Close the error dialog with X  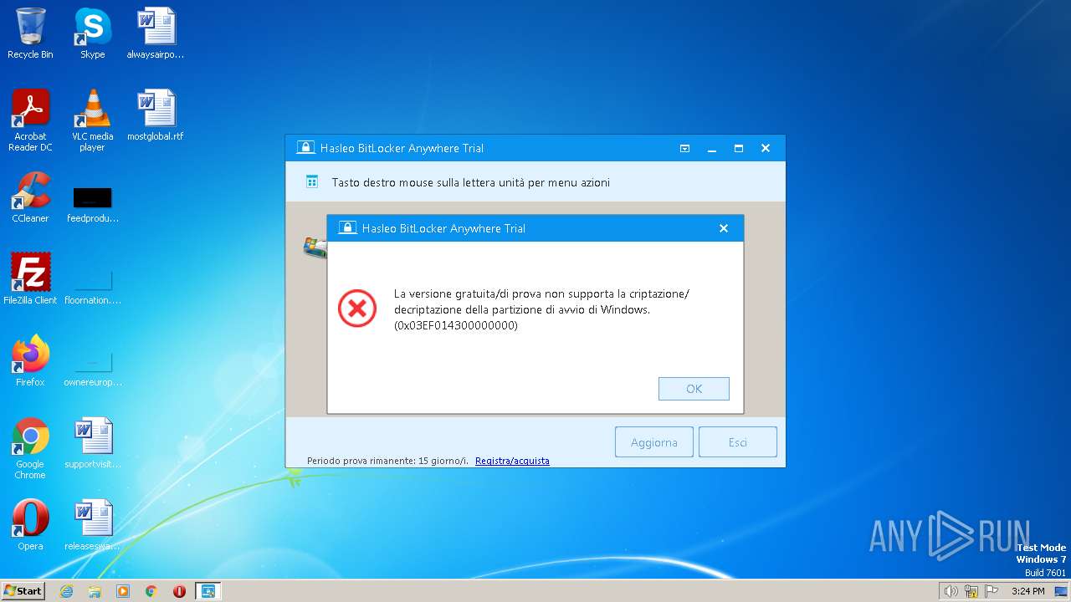coord(724,228)
